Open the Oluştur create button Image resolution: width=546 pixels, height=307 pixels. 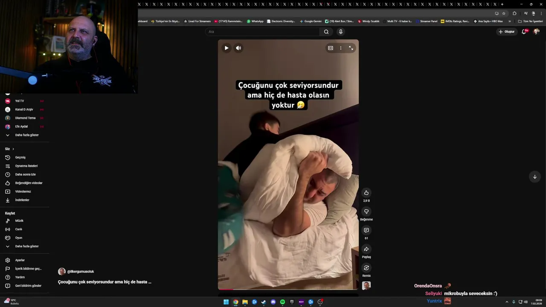tap(506, 32)
